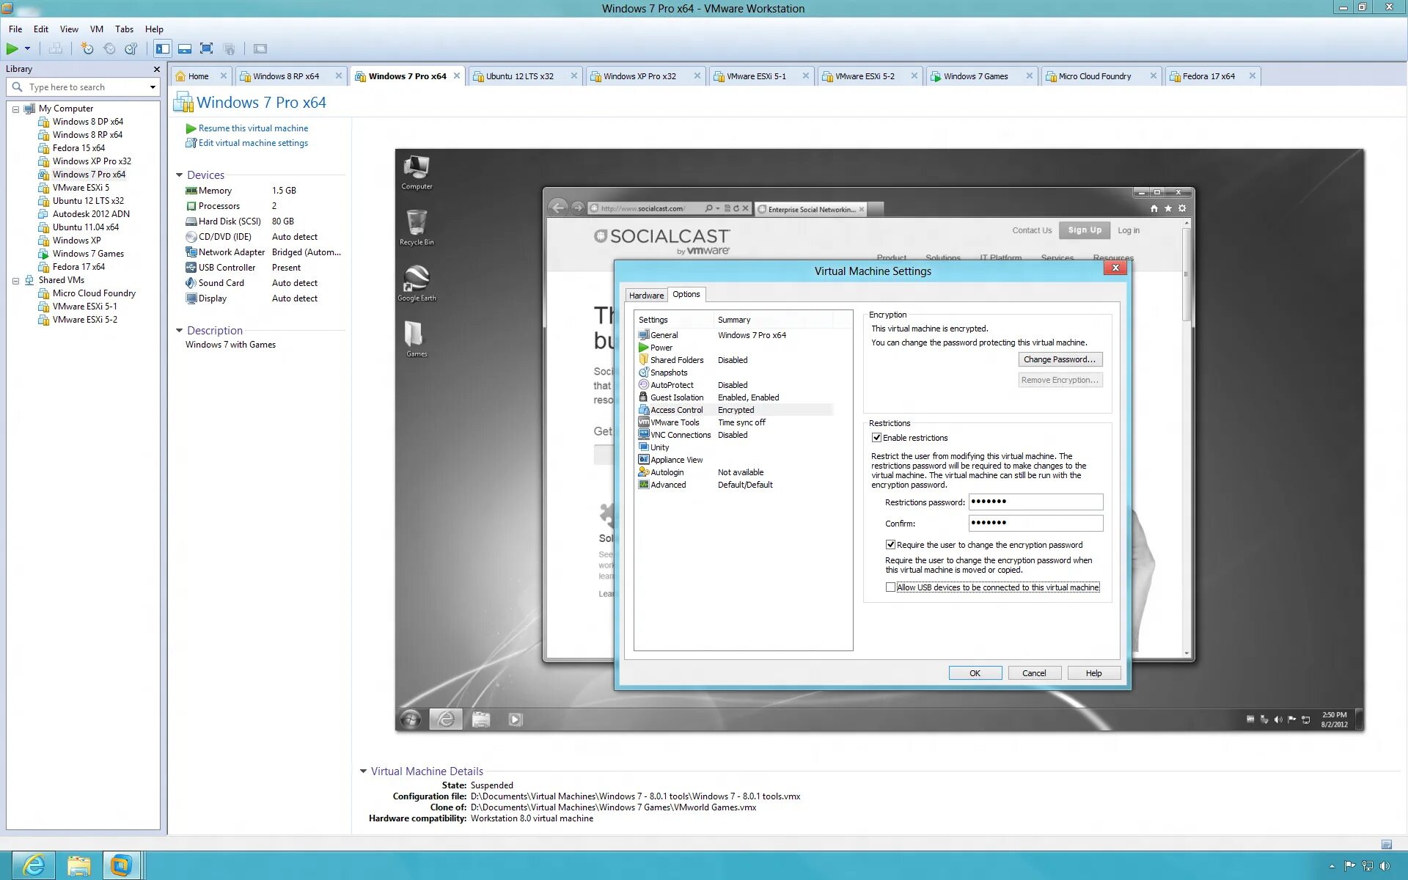Revert the VM to its parent snapshot
Viewport: 1408px width, 880px height.
(x=109, y=48)
